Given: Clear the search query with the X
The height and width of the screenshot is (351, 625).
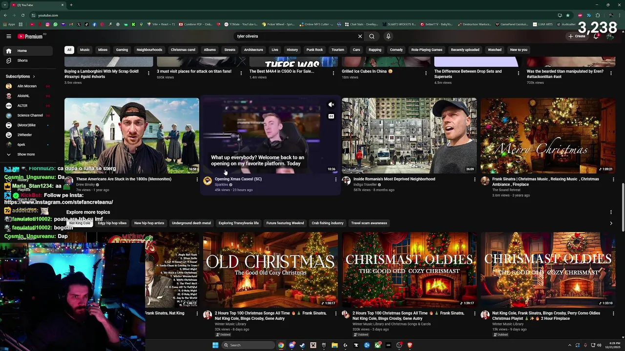Looking at the screenshot, I should [360, 36].
